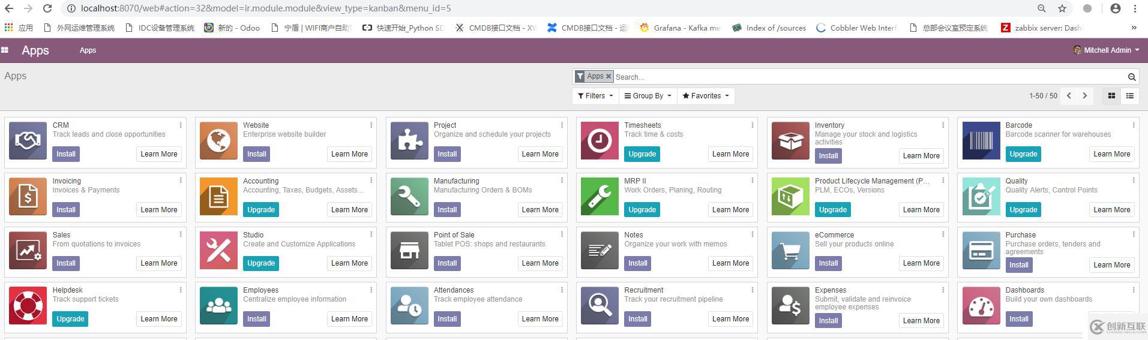Image resolution: width=1148 pixels, height=340 pixels.
Task: Click the Sales chart icon
Action: coord(28,251)
